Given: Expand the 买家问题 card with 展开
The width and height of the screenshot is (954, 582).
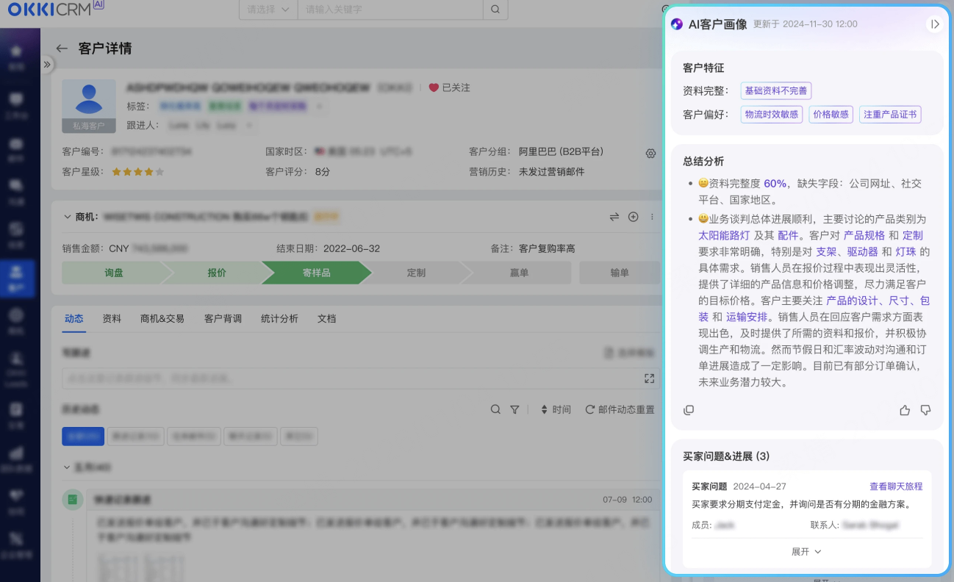Looking at the screenshot, I should (x=806, y=551).
